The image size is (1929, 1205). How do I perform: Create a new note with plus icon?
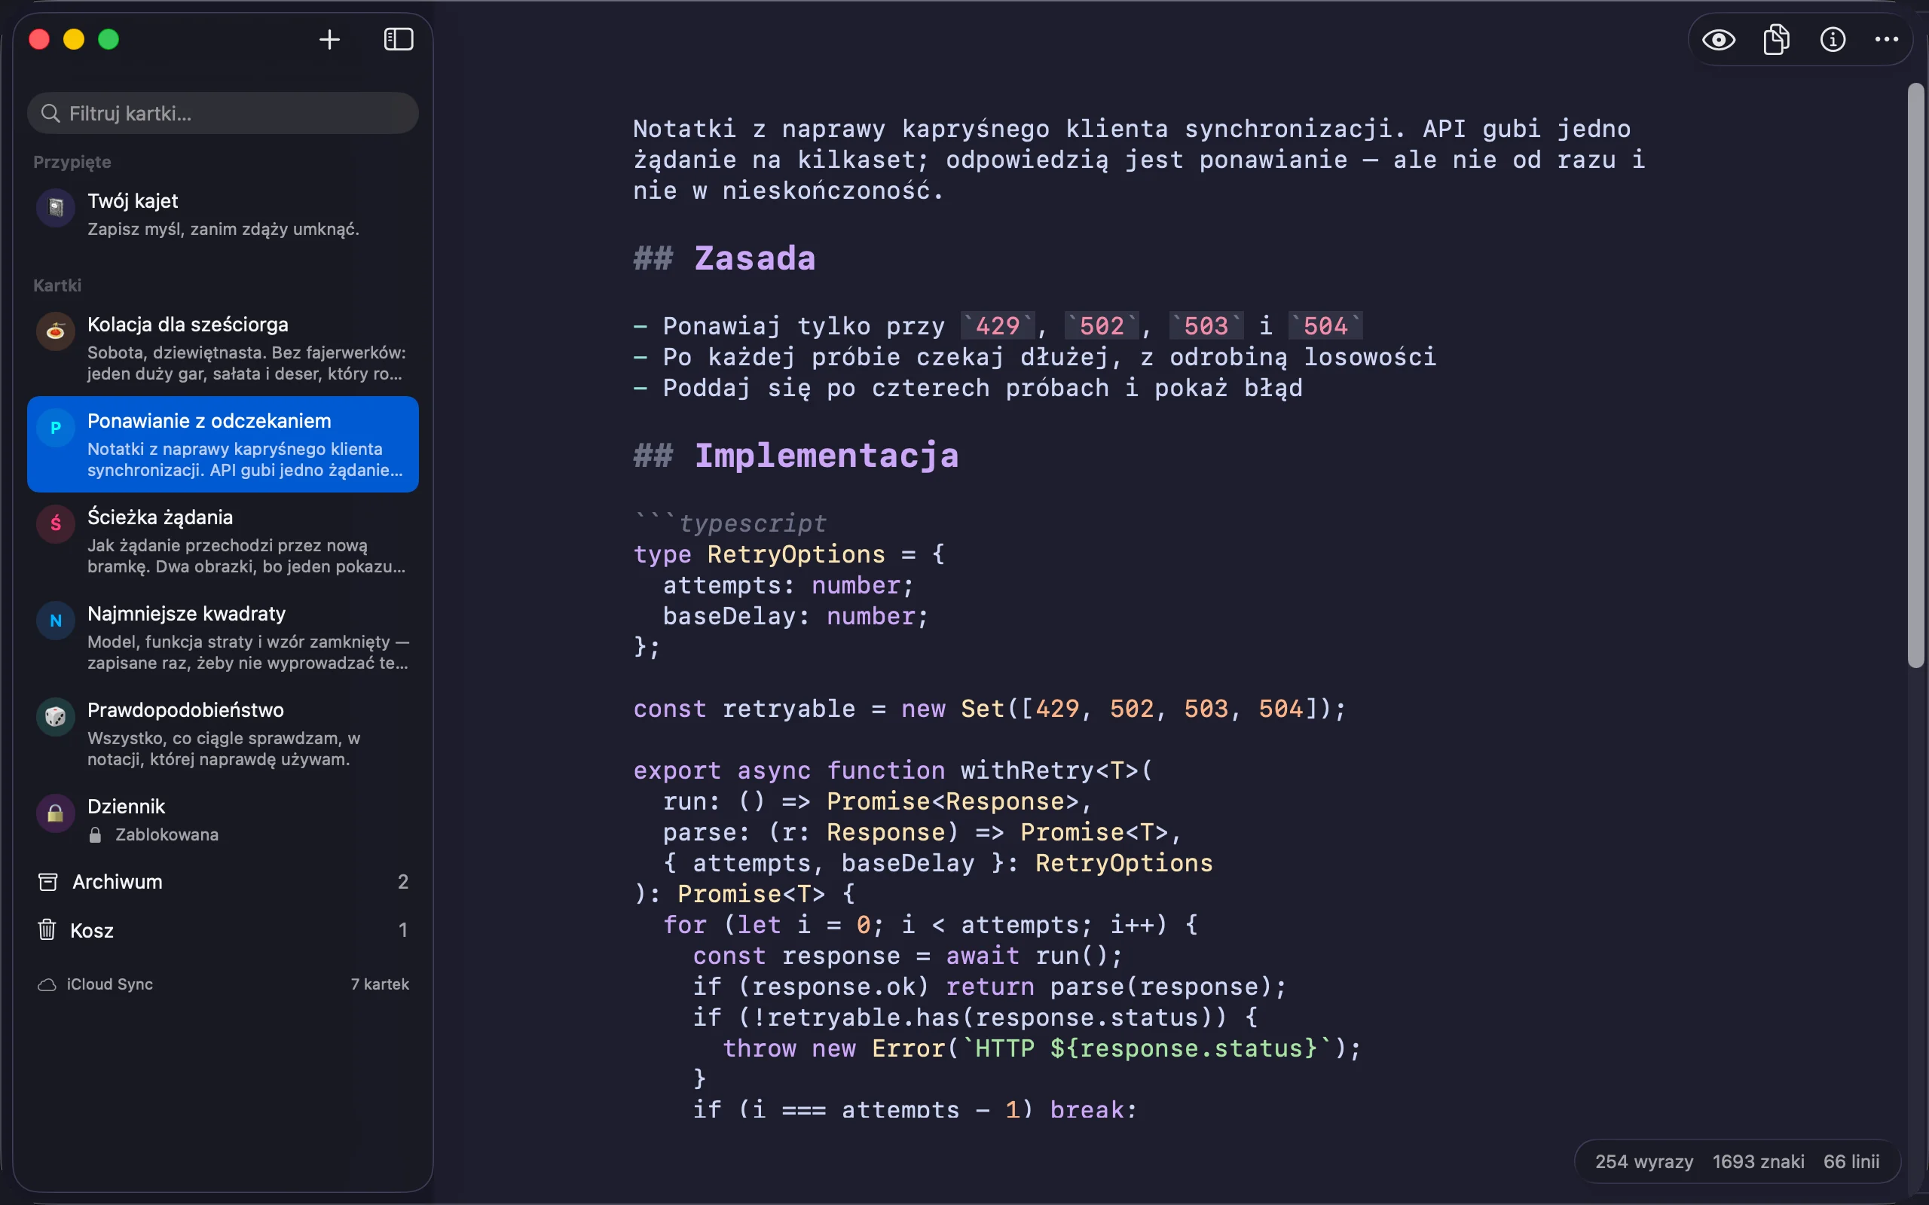coord(329,39)
